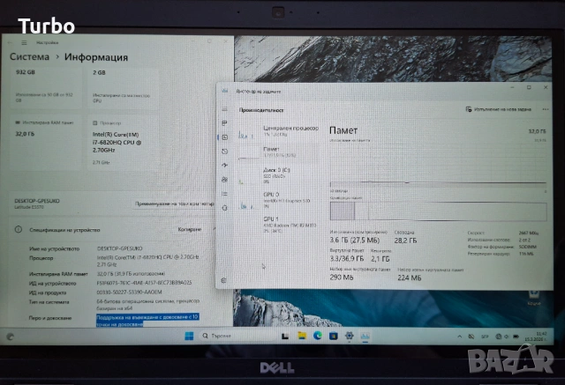Click Run new task button in Task Manager
This screenshot has width=565, height=385.
(499, 109)
